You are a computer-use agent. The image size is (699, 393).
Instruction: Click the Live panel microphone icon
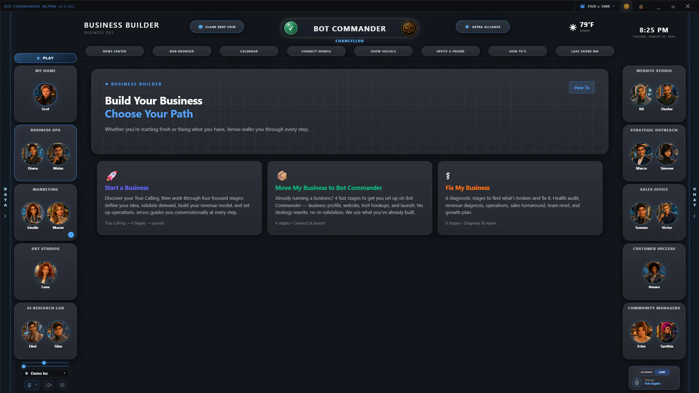[637, 382]
